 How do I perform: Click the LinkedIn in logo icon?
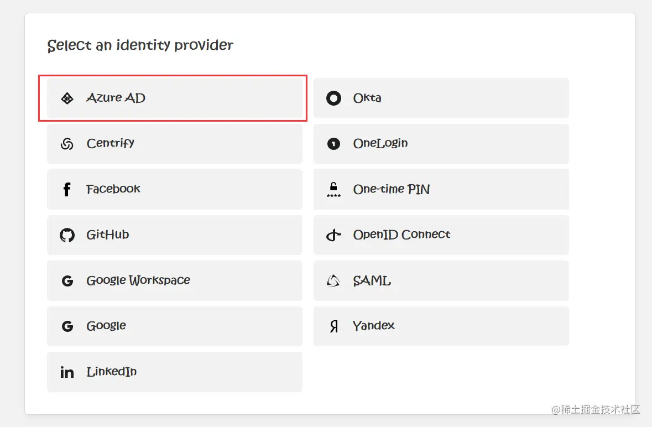pos(67,372)
